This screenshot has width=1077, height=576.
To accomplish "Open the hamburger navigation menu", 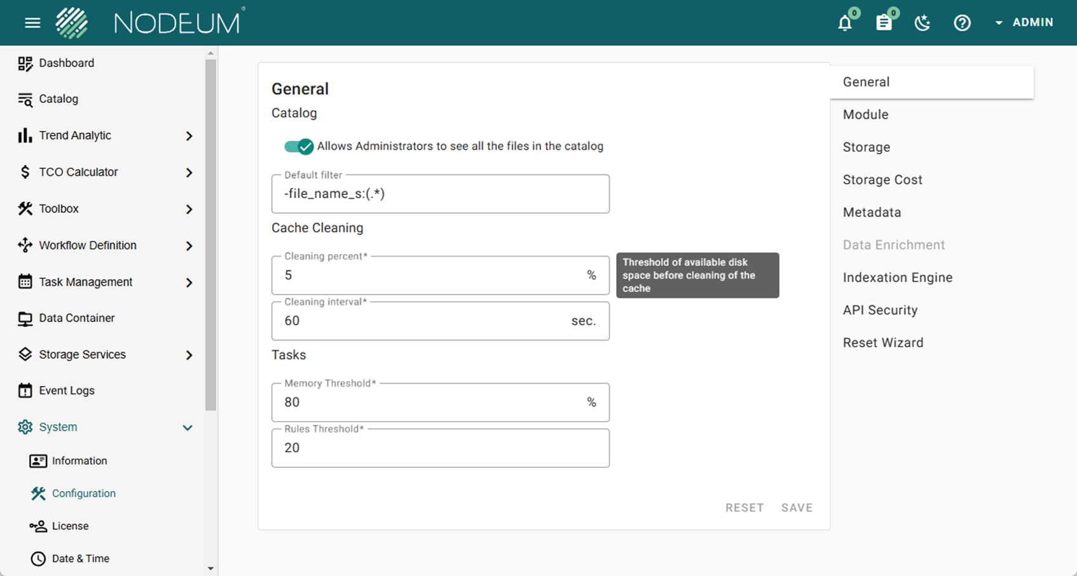I will [32, 23].
